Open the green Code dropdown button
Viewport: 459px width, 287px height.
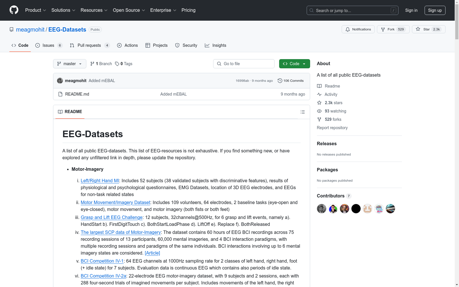[x=294, y=64]
